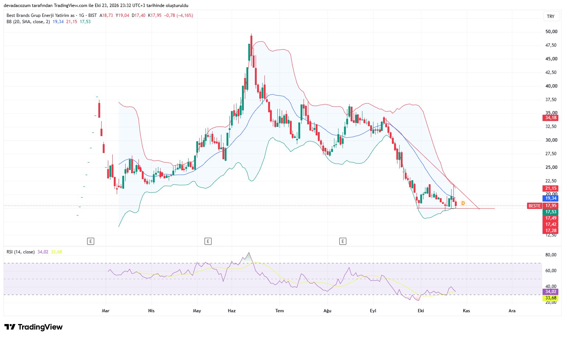Screen dimensions: 565x338
Task: Click the −0,78 (−4,16%) change value
Action: click(x=179, y=15)
